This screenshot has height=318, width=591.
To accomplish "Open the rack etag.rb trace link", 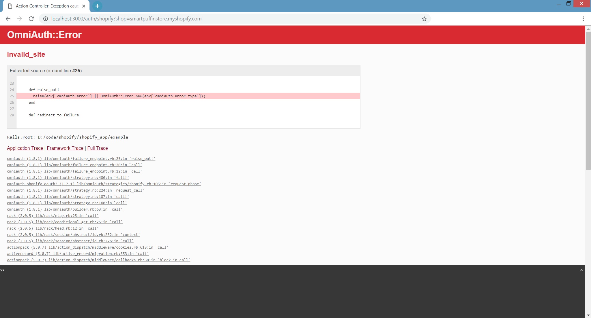I will tap(52, 215).
